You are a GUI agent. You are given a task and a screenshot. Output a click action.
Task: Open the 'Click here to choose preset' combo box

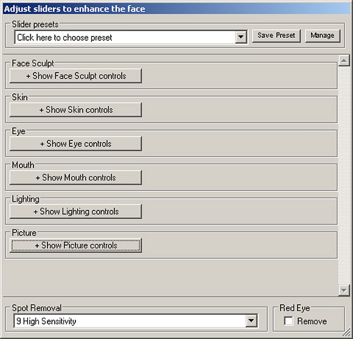[130, 37]
